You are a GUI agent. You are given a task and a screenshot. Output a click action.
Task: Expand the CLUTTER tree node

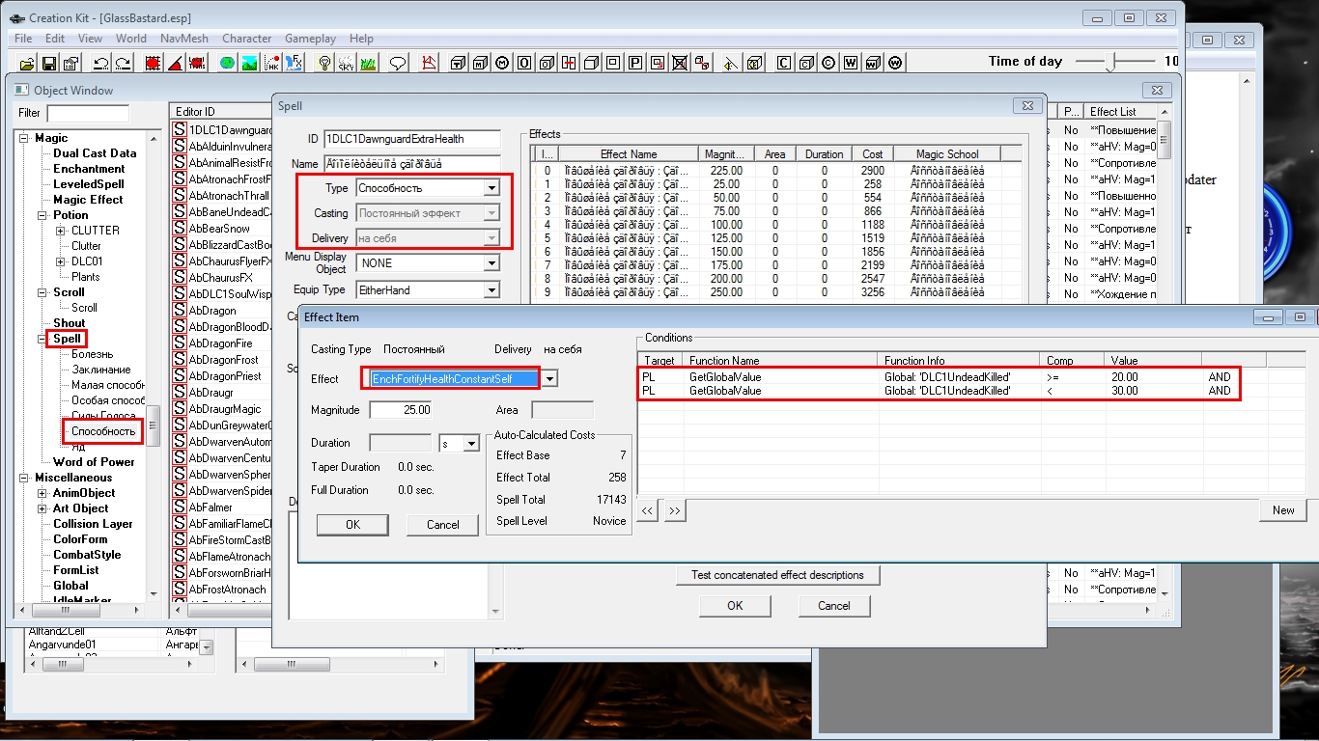[61, 231]
